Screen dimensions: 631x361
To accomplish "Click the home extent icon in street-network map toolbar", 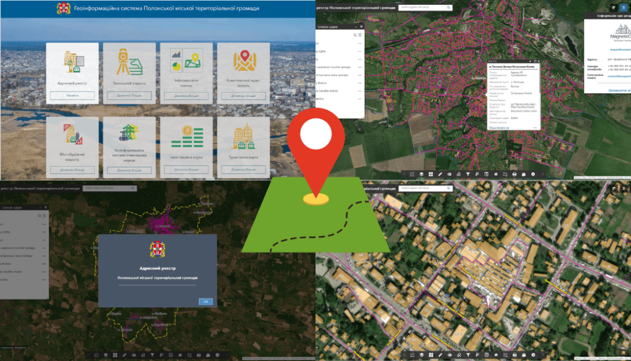I will pos(496,174).
